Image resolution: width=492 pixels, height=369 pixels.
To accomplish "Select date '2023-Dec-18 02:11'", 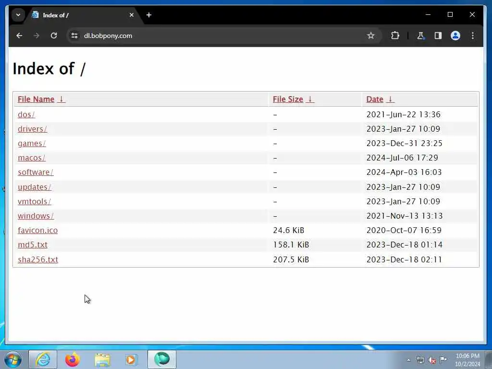I will [x=404, y=259].
